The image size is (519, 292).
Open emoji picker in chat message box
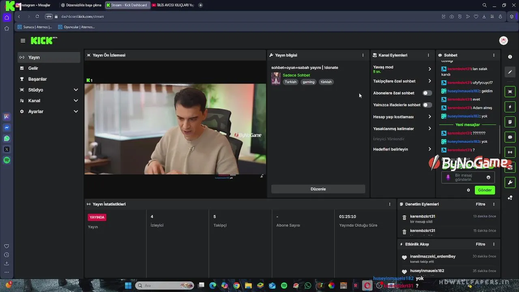(x=488, y=177)
